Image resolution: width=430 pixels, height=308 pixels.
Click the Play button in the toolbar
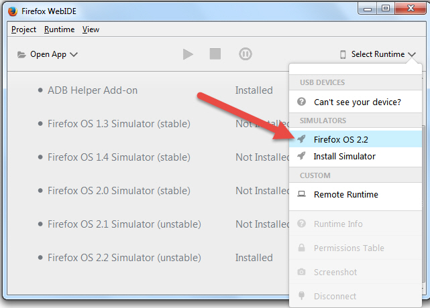point(188,54)
